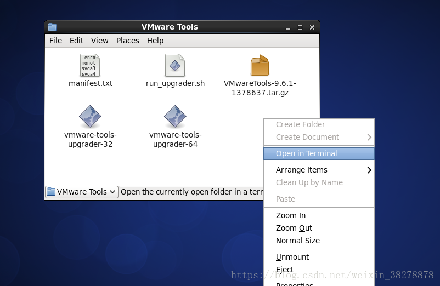Open the VMware Tools location dropdown
440x286 pixels.
coord(82,192)
